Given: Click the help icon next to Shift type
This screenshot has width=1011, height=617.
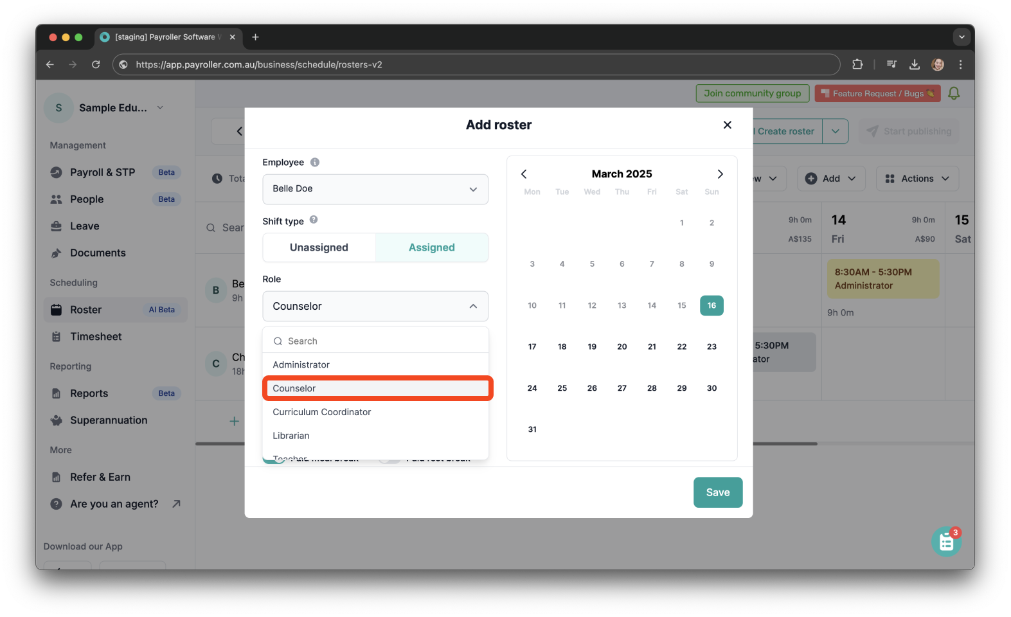Looking at the screenshot, I should coord(314,220).
